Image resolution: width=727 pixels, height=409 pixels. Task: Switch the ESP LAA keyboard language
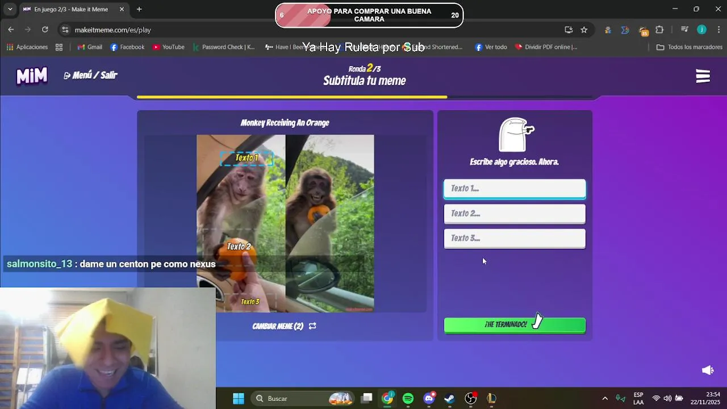[x=638, y=398]
